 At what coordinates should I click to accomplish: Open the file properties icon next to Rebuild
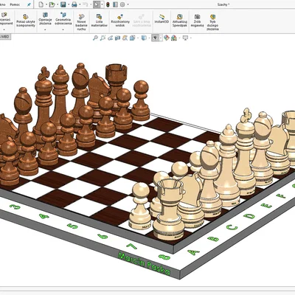pos(115,4)
